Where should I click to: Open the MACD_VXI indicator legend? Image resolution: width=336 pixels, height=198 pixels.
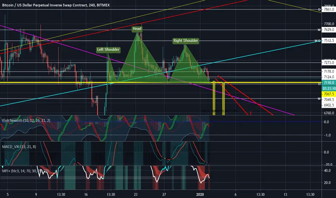pos(19,147)
